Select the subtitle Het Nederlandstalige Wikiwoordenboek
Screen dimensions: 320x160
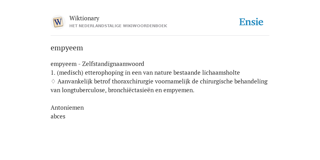click(x=118, y=26)
